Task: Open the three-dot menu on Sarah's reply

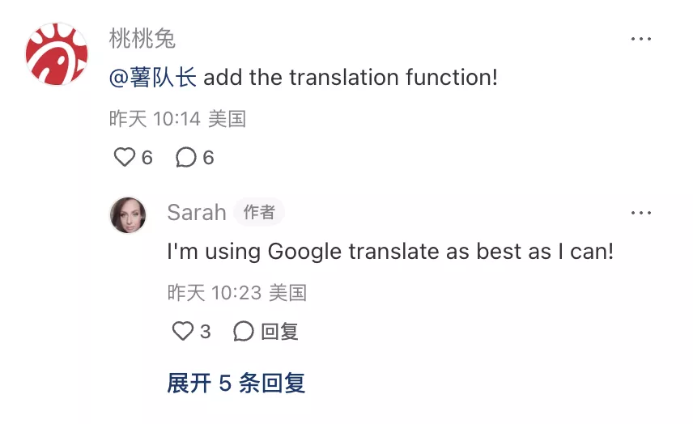Action: pyautogui.click(x=641, y=213)
